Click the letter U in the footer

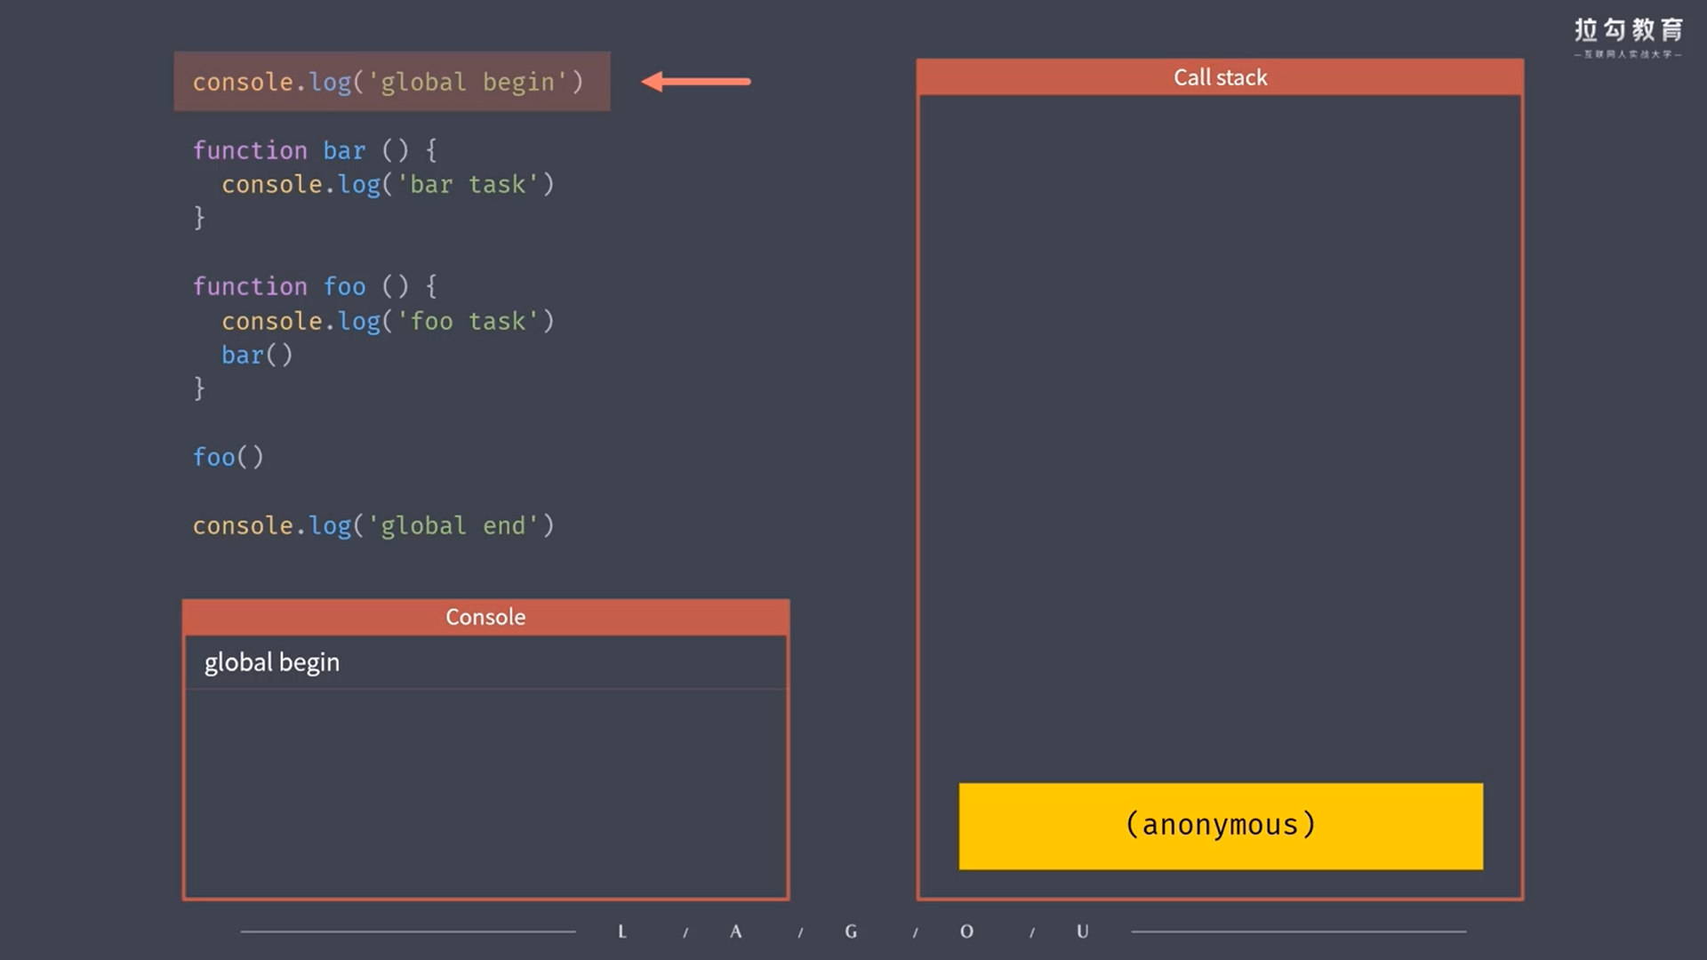1082,932
